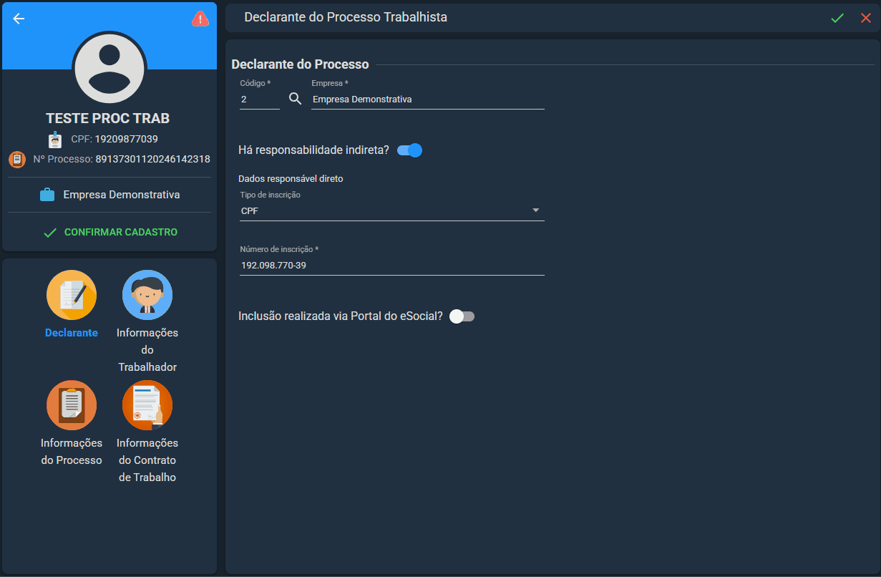Click the Declarante do Processo section heading
Viewport: 881px width, 577px height.
tap(300, 64)
